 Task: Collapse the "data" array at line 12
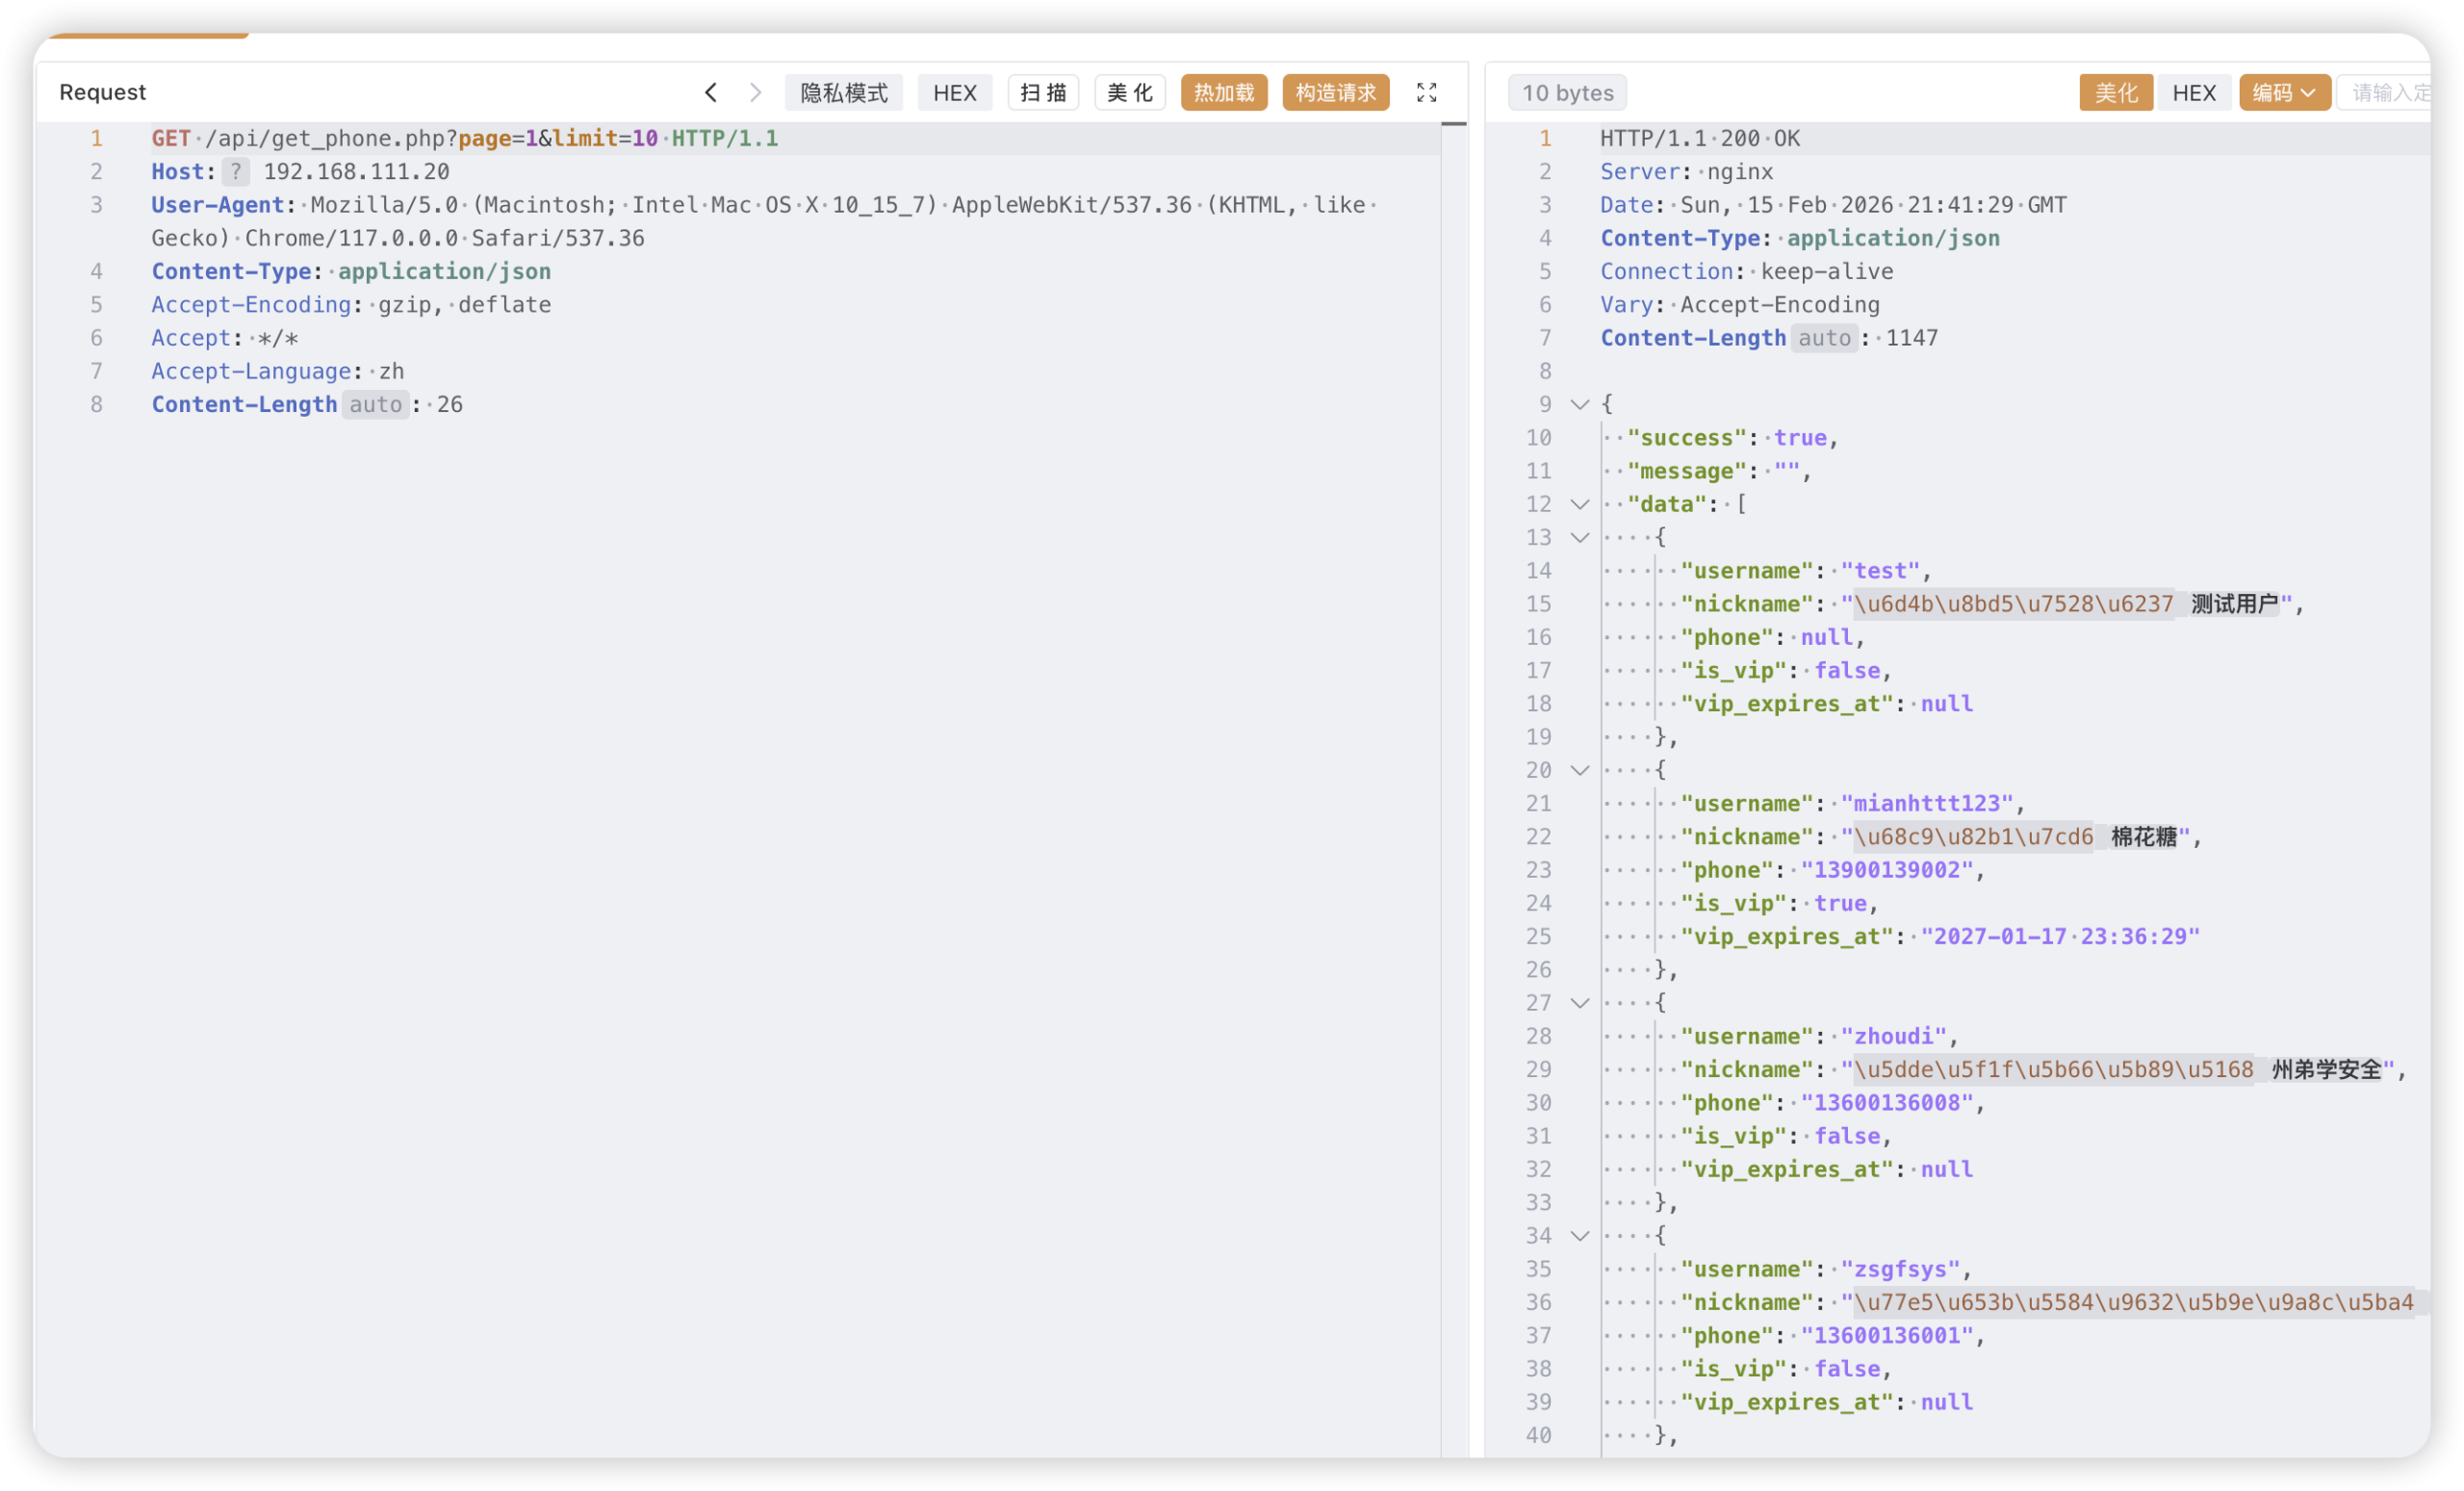[1580, 505]
